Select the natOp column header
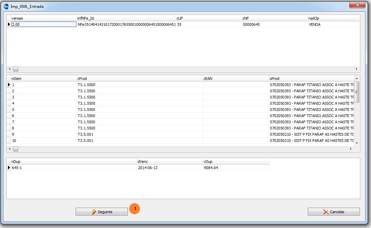The width and height of the screenshot is (371, 228). 333,18
